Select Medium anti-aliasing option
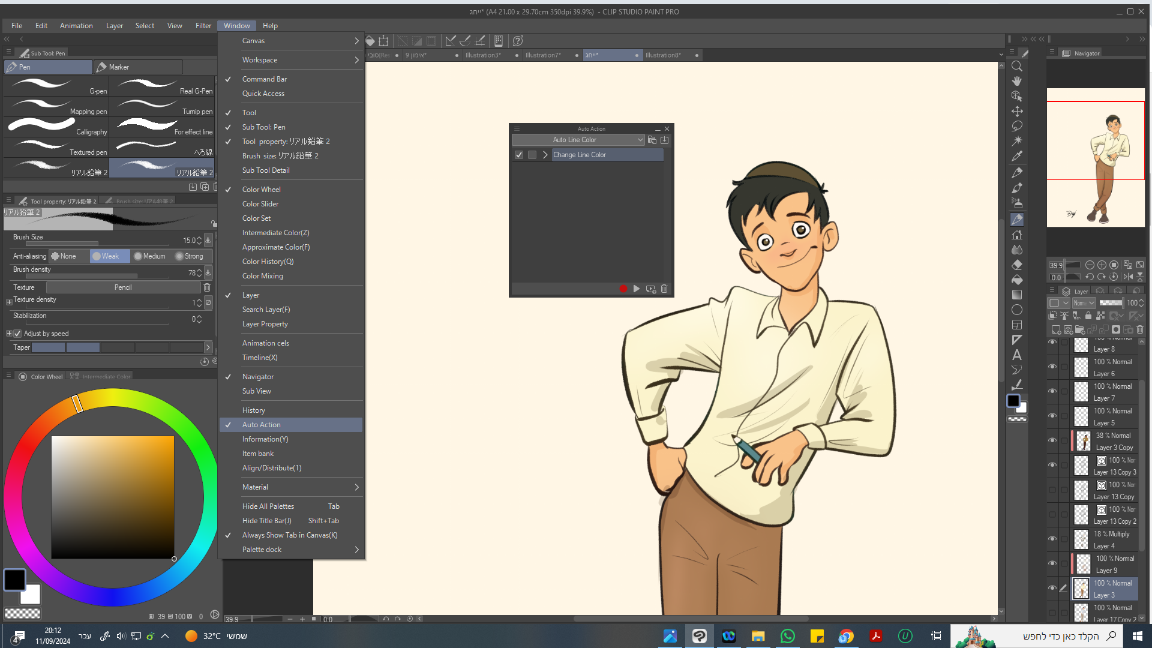Viewport: 1152px width, 648px height. pos(150,256)
